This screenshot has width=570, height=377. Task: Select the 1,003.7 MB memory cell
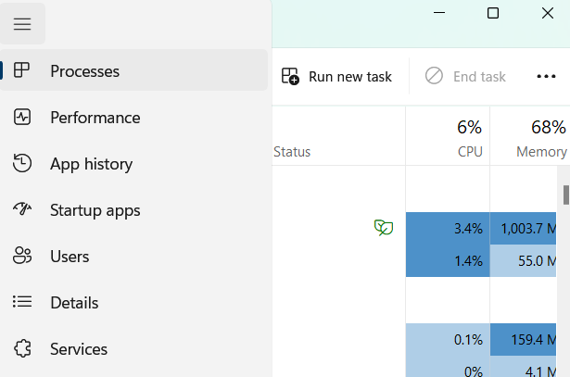coord(528,228)
